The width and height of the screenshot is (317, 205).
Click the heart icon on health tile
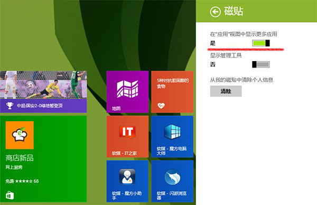[161, 105]
